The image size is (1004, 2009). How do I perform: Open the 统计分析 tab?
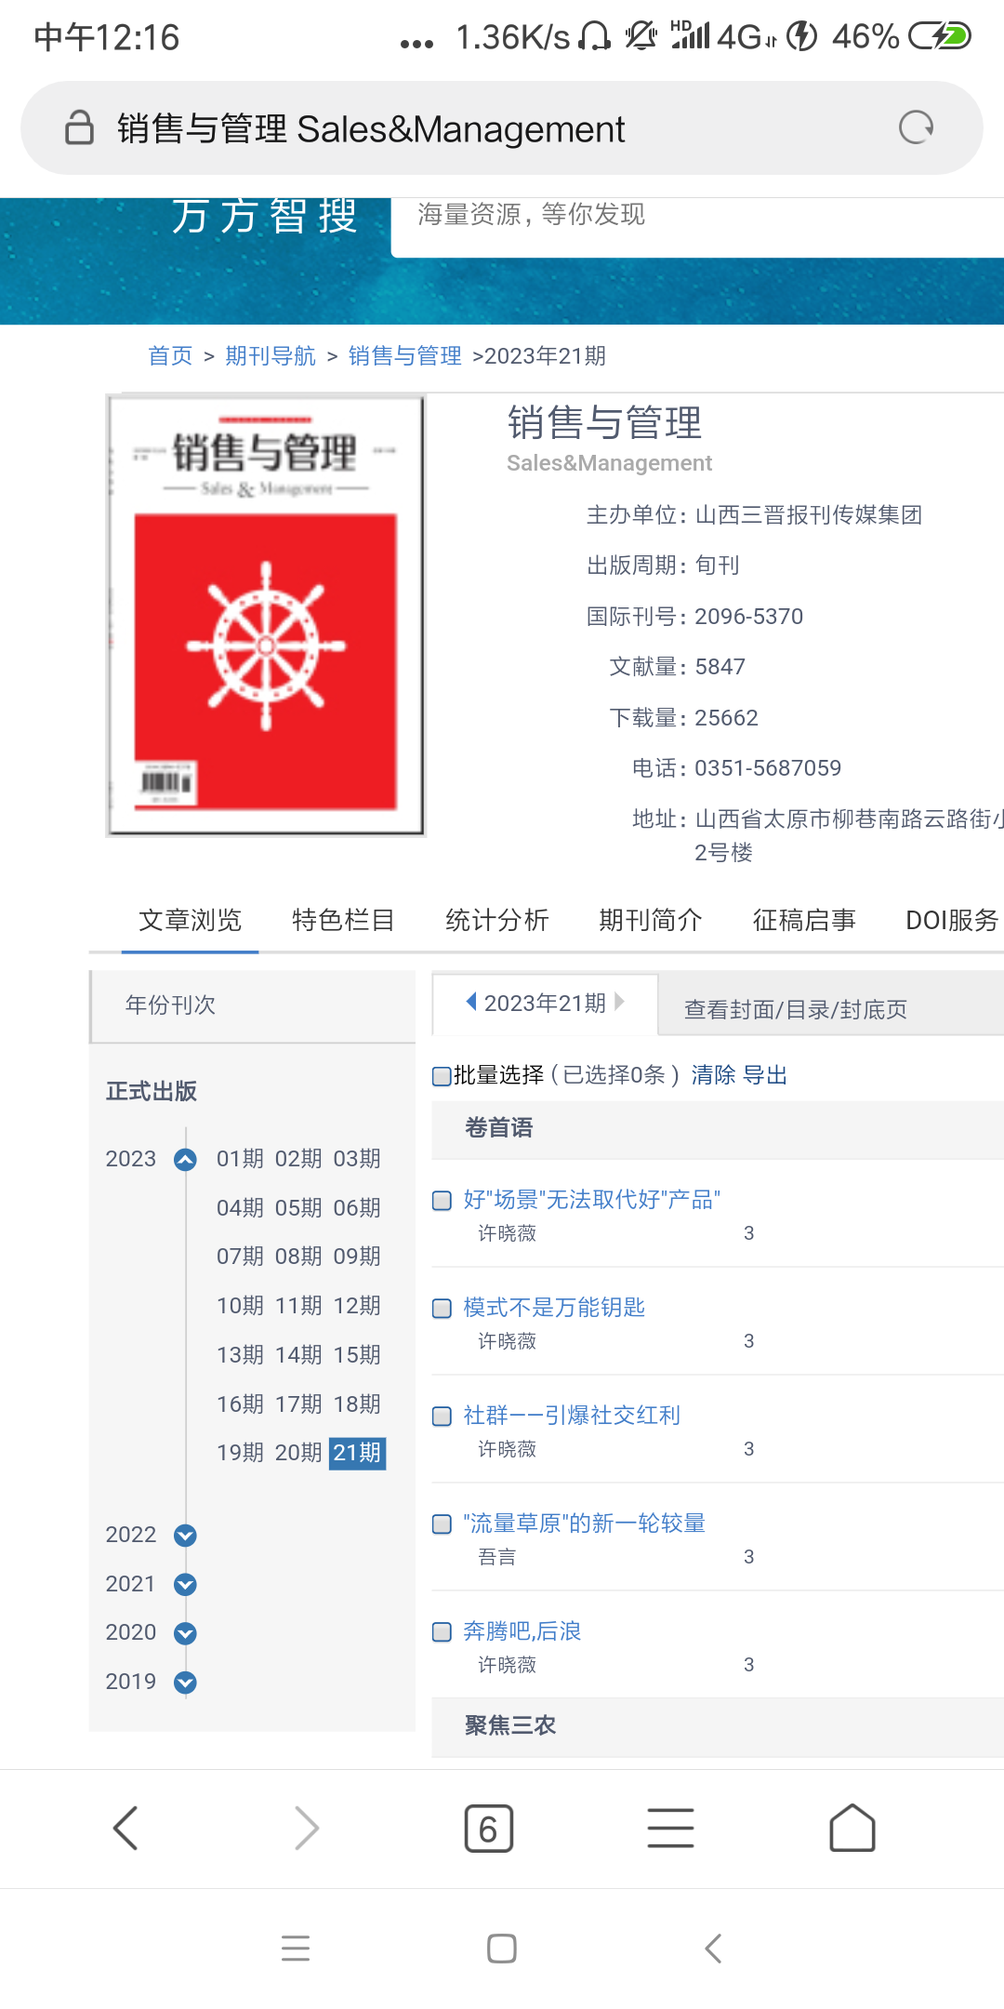coord(496,920)
